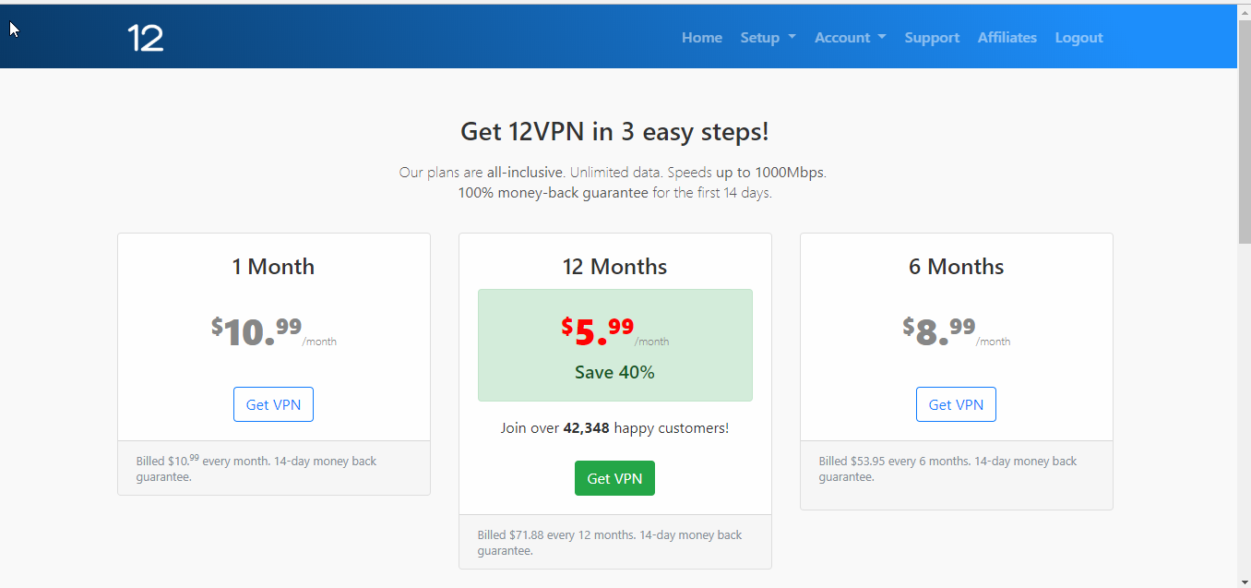Select the '12 Months' plan heading
This screenshot has width=1251, height=588.
point(614,267)
